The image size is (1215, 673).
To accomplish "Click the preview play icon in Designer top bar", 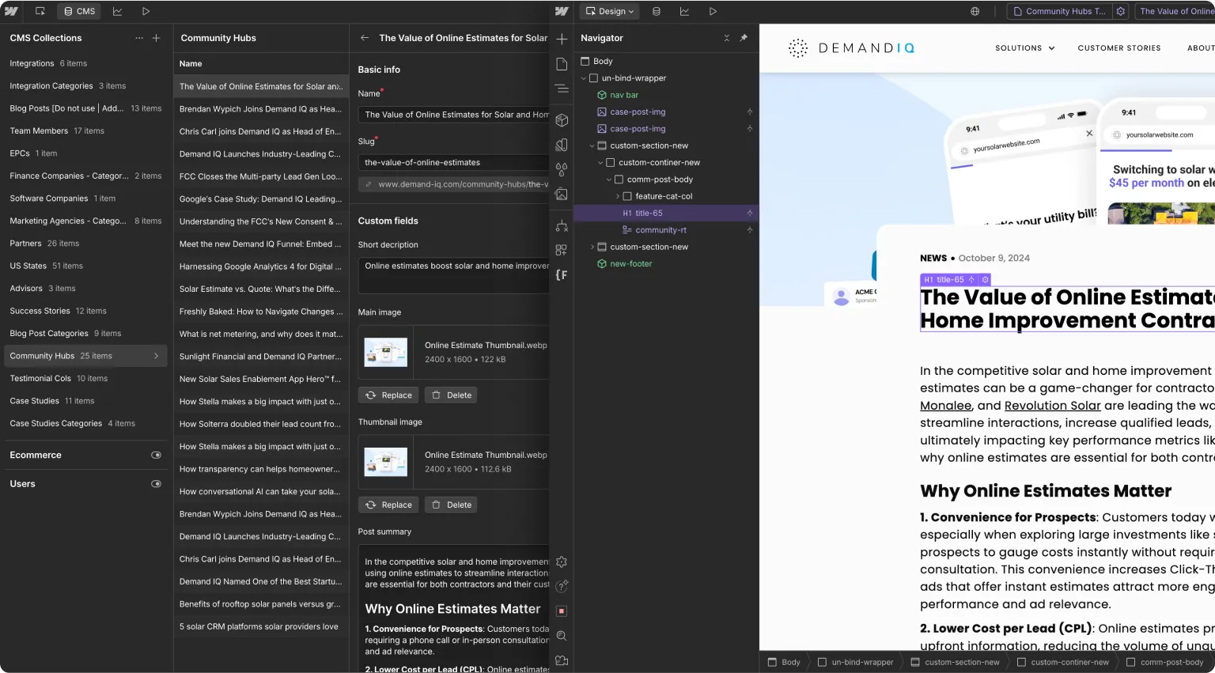I will [x=713, y=11].
